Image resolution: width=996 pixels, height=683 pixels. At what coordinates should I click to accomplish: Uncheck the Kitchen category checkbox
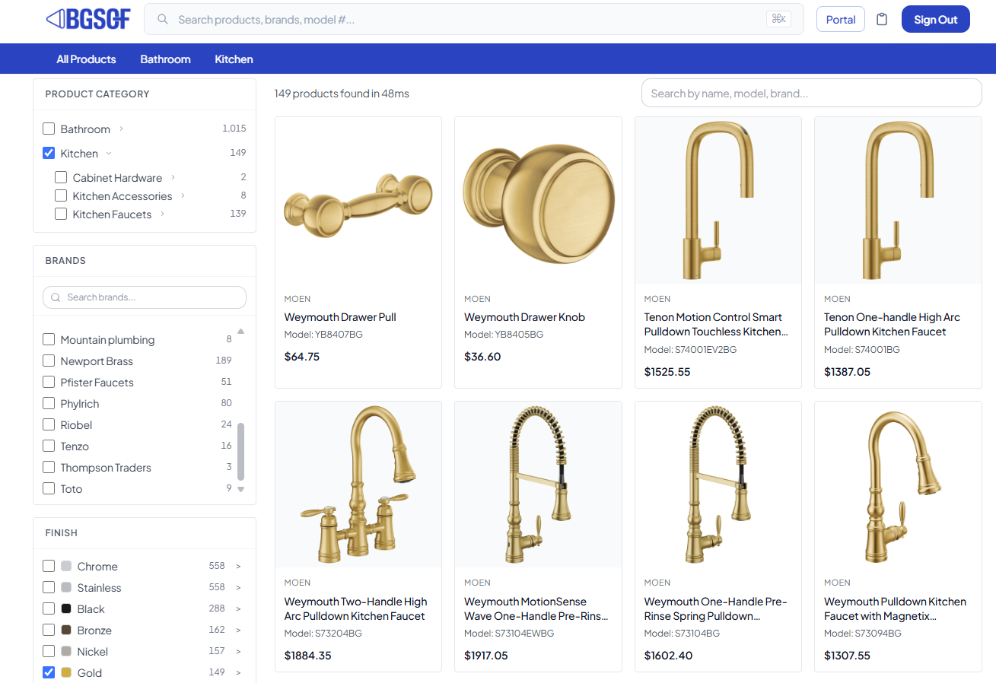click(49, 153)
